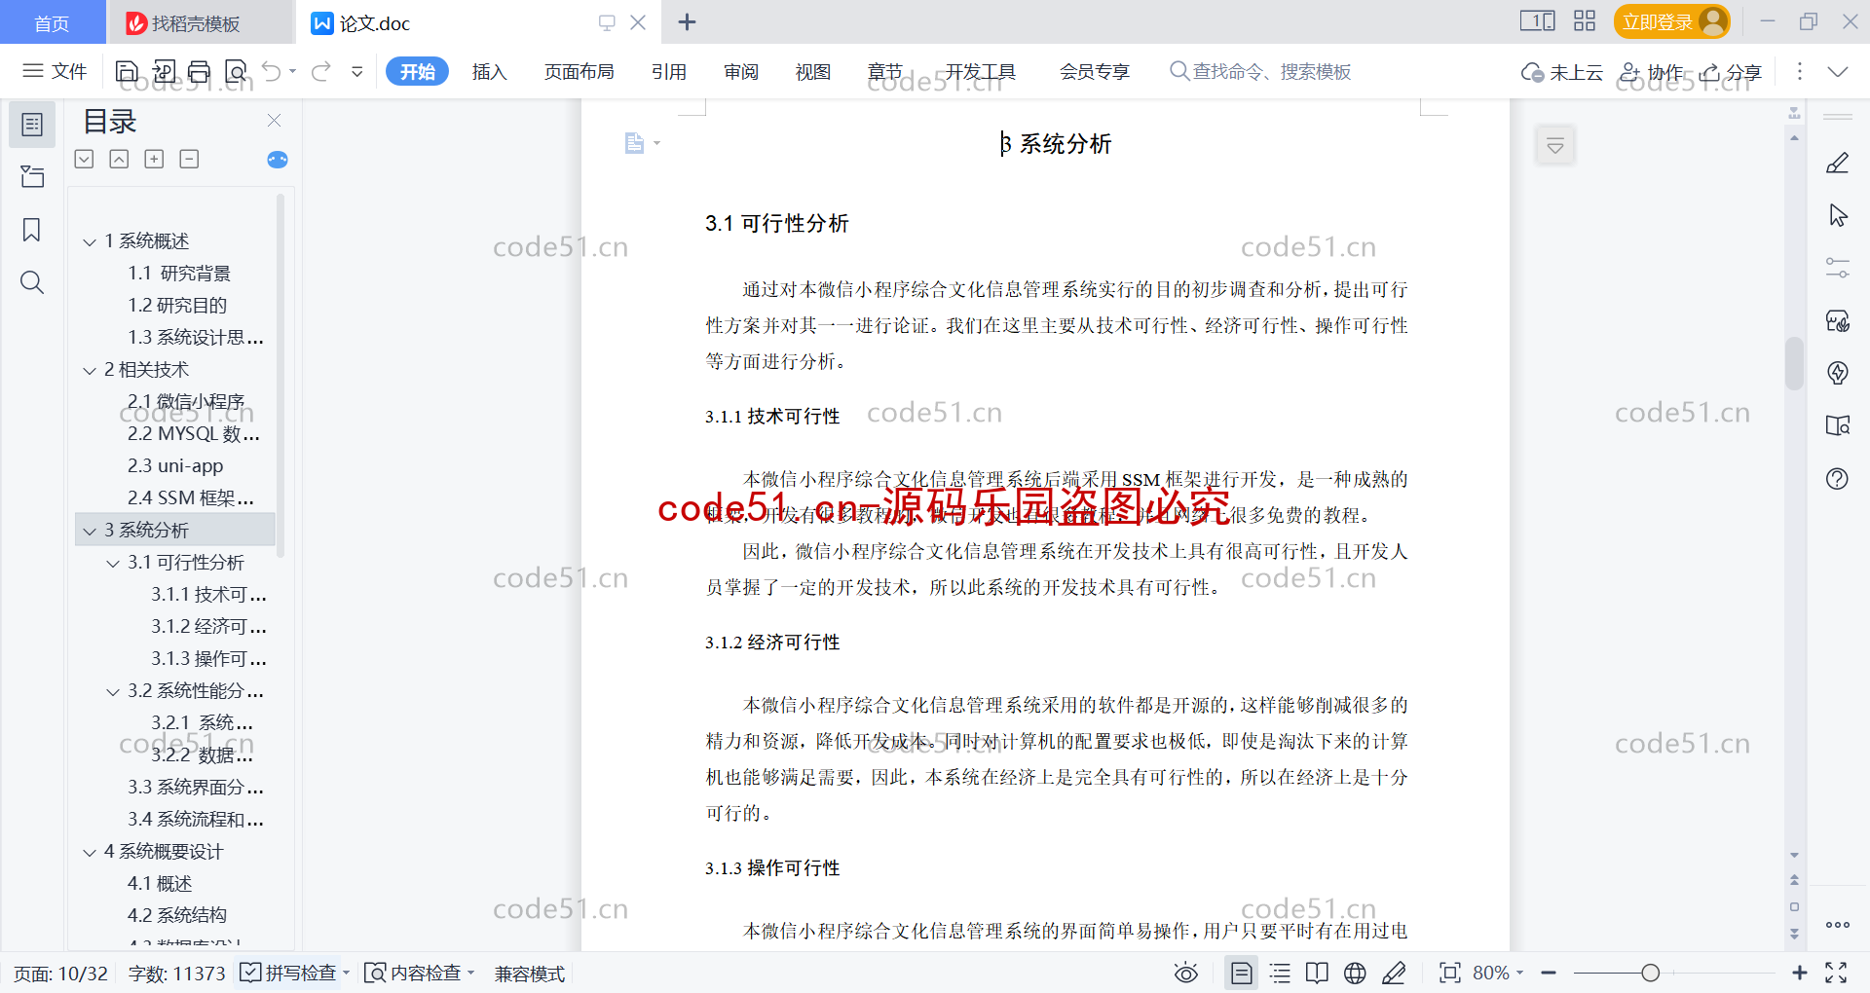Switch to the 页面布局 tab
Viewport: 1870px width, 993px height.
pyautogui.click(x=579, y=71)
